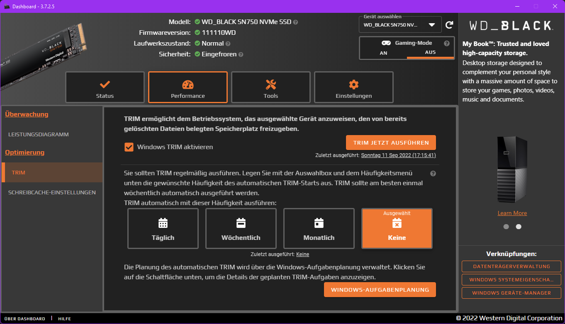Click help icon beside Sicherheit Eingefroren

point(241,54)
